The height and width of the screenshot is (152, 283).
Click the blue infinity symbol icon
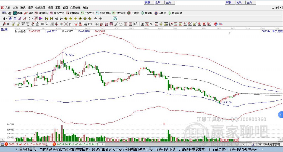tap(221, 24)
